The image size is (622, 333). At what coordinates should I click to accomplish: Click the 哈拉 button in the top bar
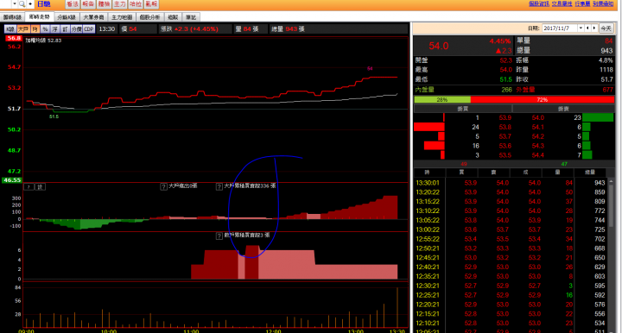136,4
